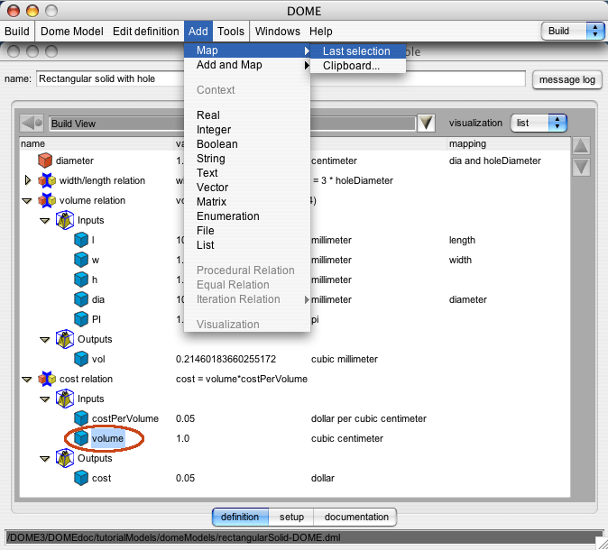608x550 pixels.
Task: Open the Add and Map submenu
Action: pyautogui.click(x=247, y=65)
